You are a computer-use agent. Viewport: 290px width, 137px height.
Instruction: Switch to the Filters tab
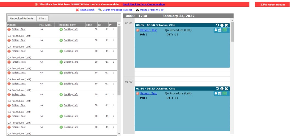coord(42,18)
